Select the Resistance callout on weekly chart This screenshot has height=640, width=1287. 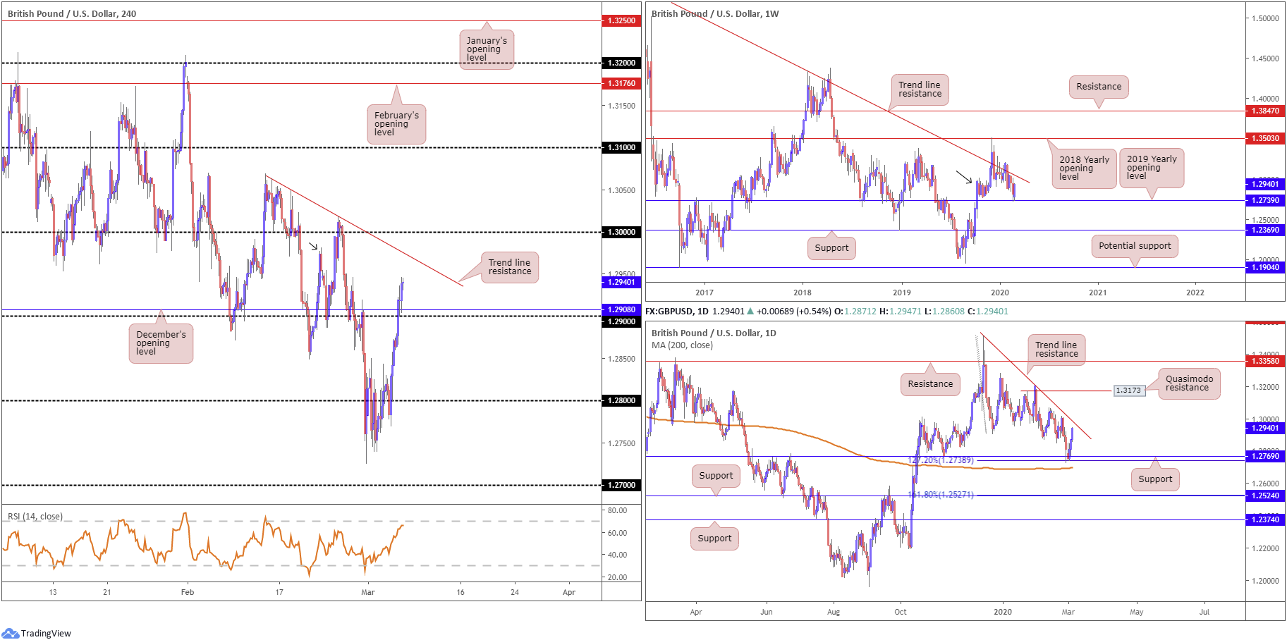(x=1099, y=87)
